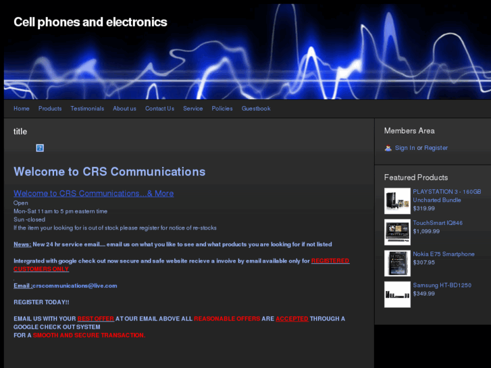Click the Nokia E75 thumbnail image

pyautogui.click(x=397, y=263)
